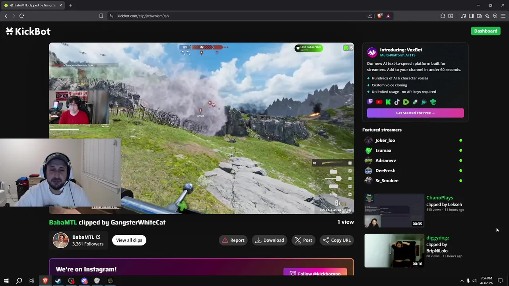Reload the page

coord(22,16)
